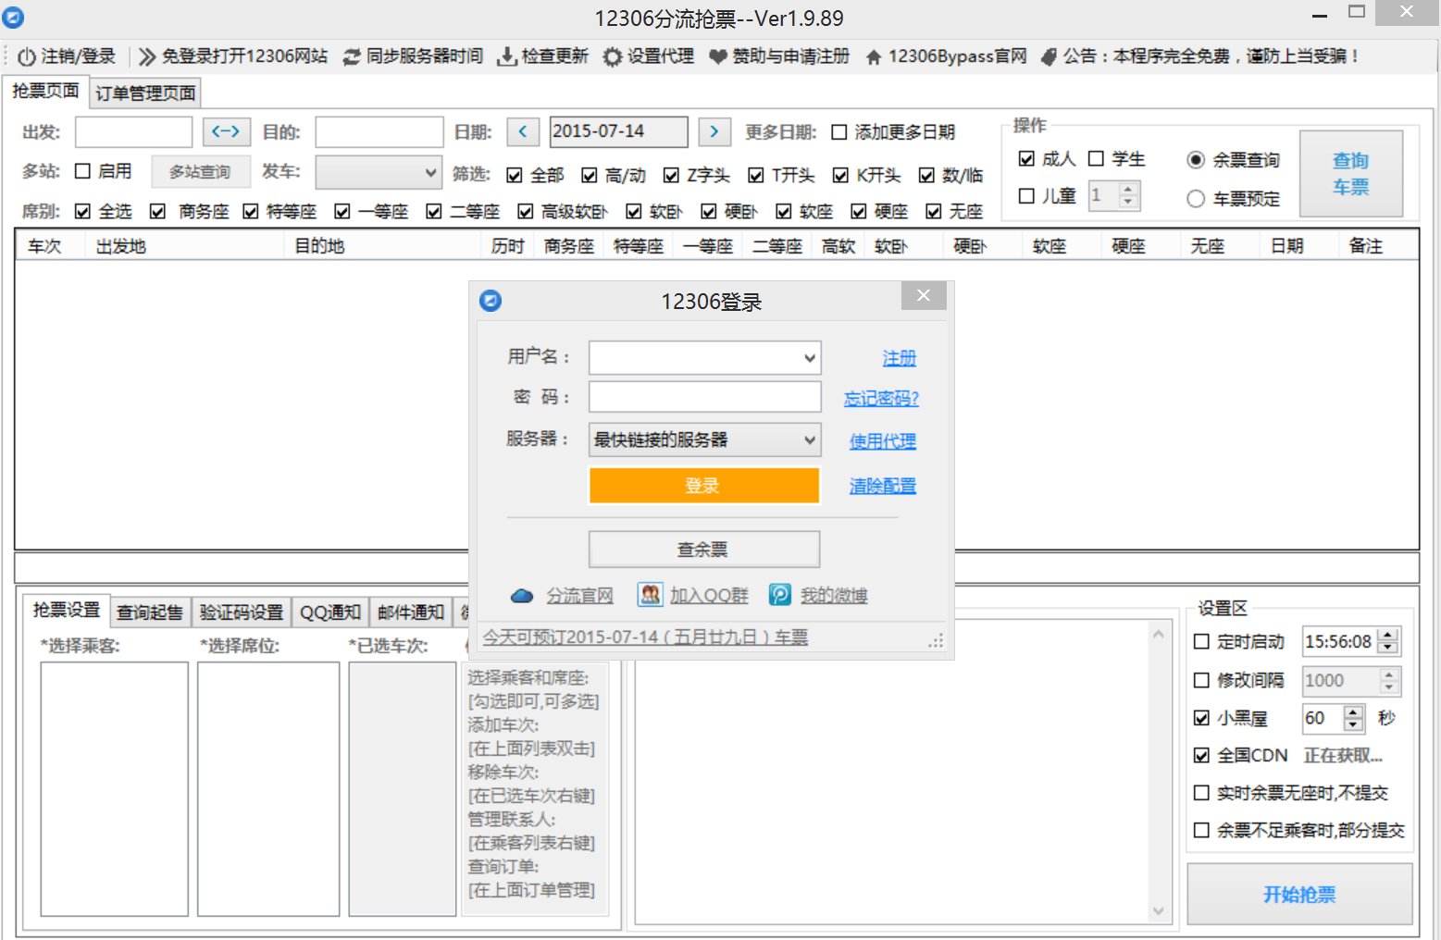This screenshot has height=940, width=1441.
Task: Uncheck the 全国CDN checkbox
Action: (x=1201, y=755)
